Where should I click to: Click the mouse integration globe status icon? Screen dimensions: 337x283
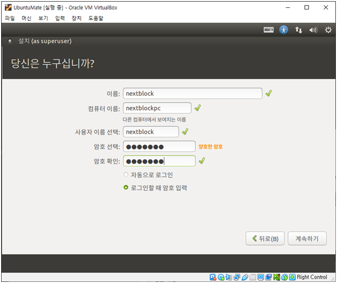(x=284, y=277)
